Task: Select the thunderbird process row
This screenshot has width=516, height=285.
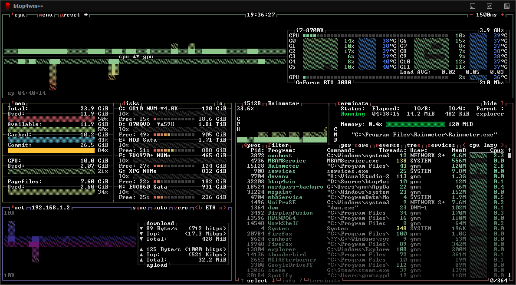Action: point(371,255)
